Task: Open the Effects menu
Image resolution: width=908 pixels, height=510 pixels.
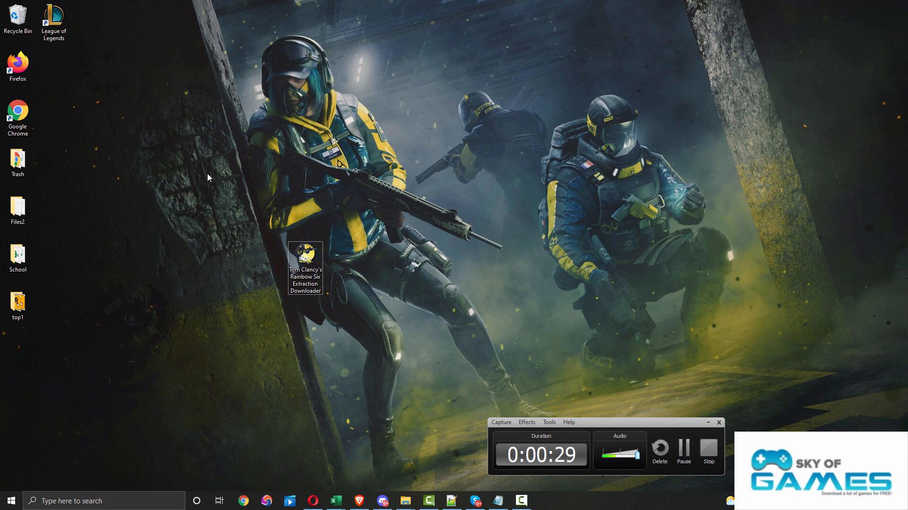Action: tap(526, 422)
